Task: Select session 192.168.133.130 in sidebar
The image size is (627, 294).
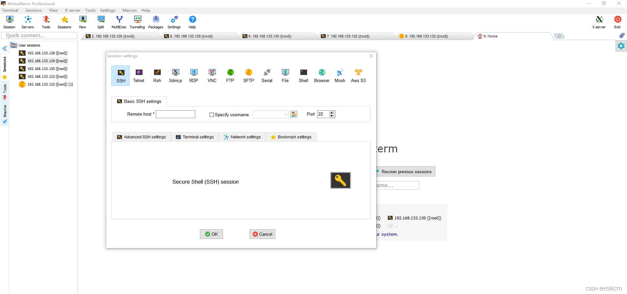Action: (43, 69)
